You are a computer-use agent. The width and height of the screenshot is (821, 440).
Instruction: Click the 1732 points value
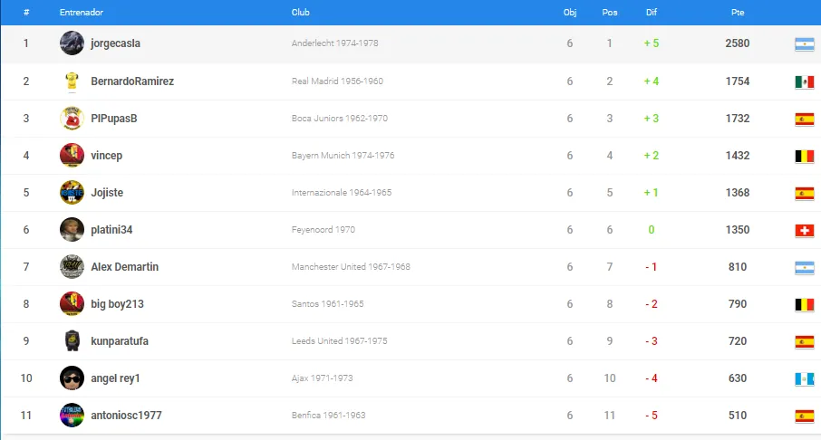pos(738,119)
